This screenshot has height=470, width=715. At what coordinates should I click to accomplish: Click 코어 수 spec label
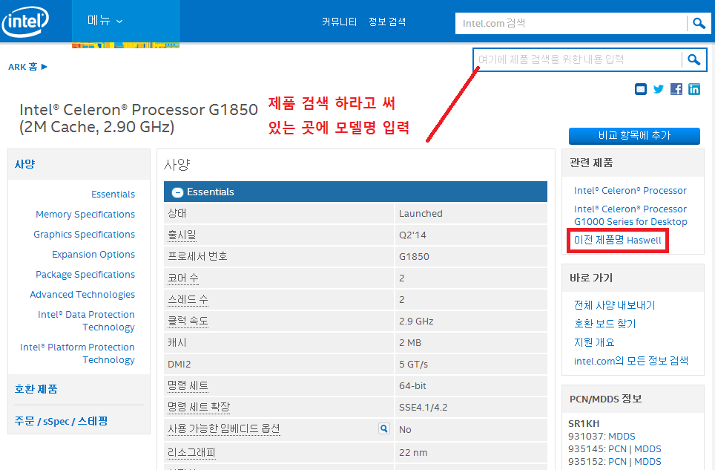click(183, 278)
